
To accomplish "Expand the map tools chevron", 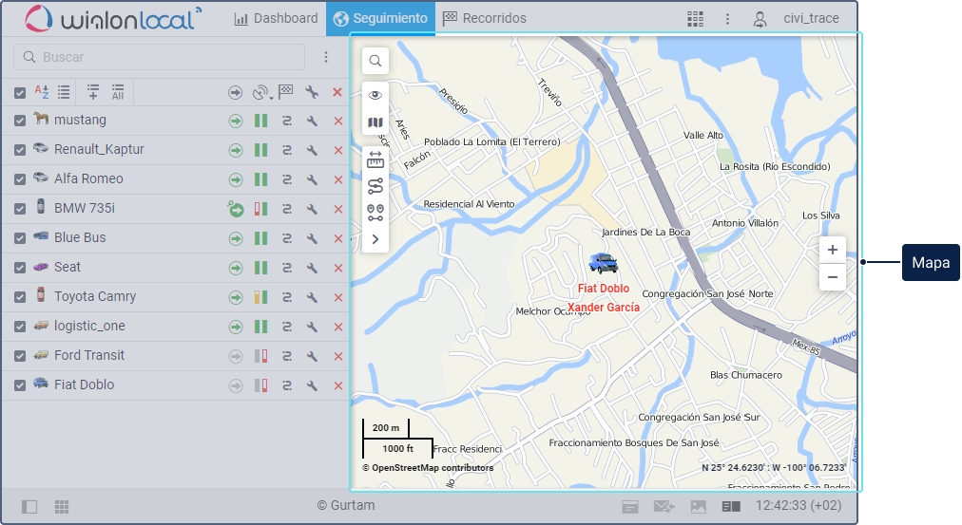I will pos(375,239).
